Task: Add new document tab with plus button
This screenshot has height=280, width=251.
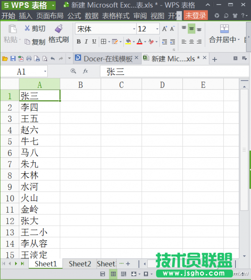Action: [x=215, y=59]
